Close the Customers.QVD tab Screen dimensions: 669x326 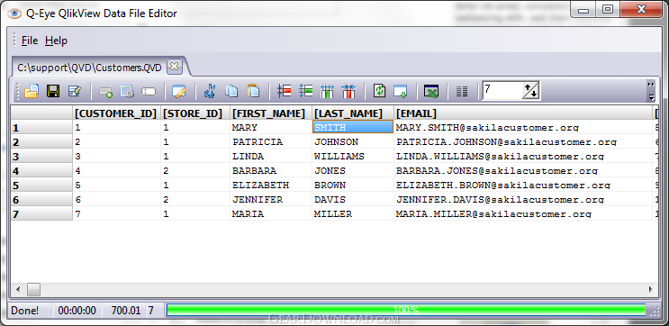174,67
